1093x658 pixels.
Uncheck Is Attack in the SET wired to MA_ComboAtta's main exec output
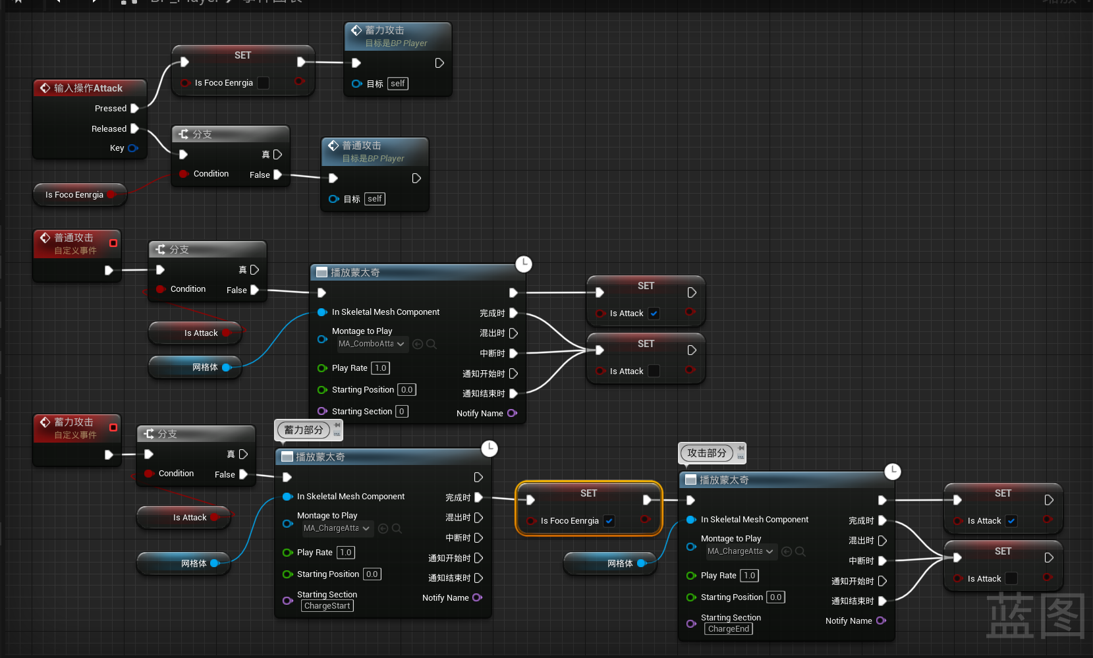coord(654,314)
